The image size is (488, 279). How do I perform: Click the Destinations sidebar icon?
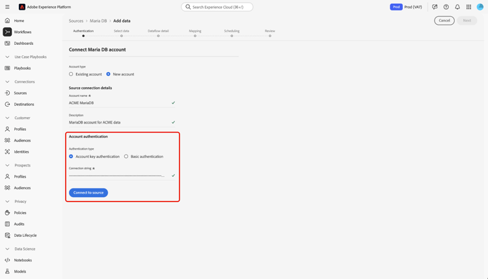7,104
